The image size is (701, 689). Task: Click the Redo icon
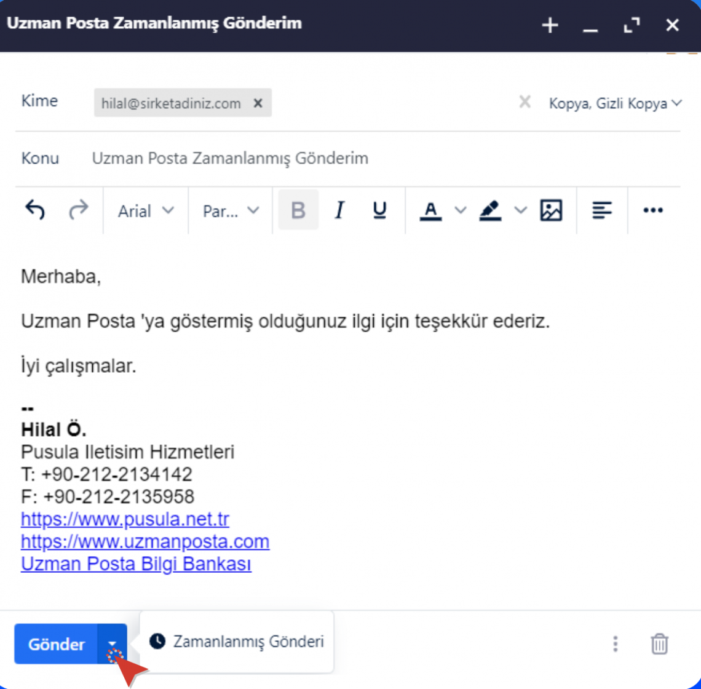(x=79, y=210)
